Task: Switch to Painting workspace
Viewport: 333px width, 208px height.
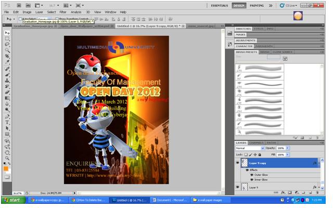Action: [x=257, y=6]
